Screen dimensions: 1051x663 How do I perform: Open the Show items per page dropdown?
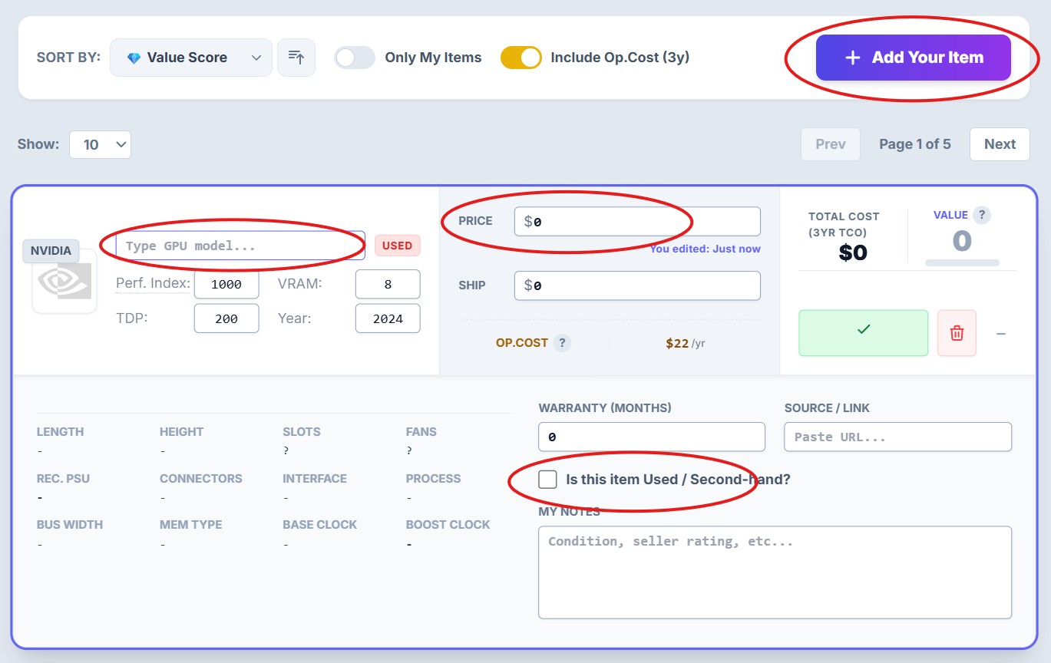coord(101,144)
